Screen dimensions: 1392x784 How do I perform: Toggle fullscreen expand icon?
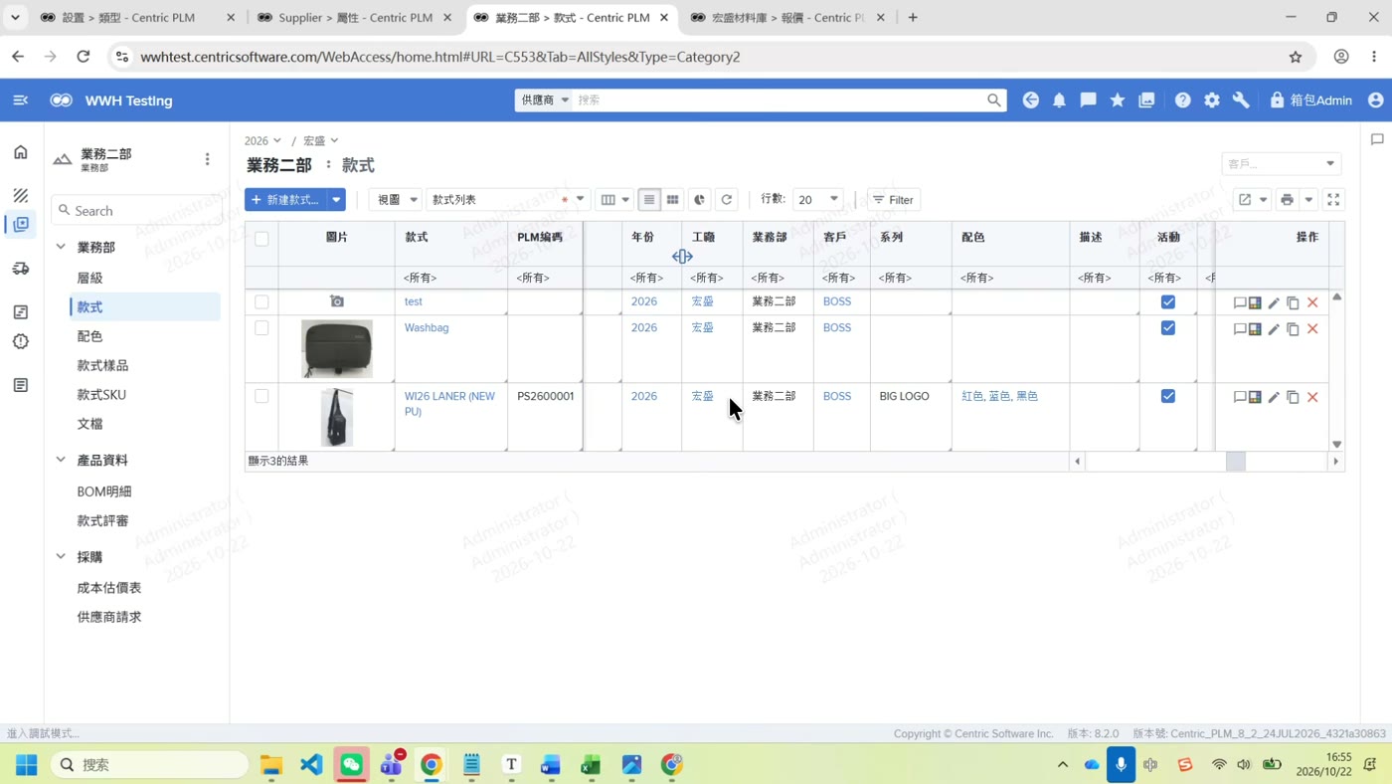pos(1333,200)
